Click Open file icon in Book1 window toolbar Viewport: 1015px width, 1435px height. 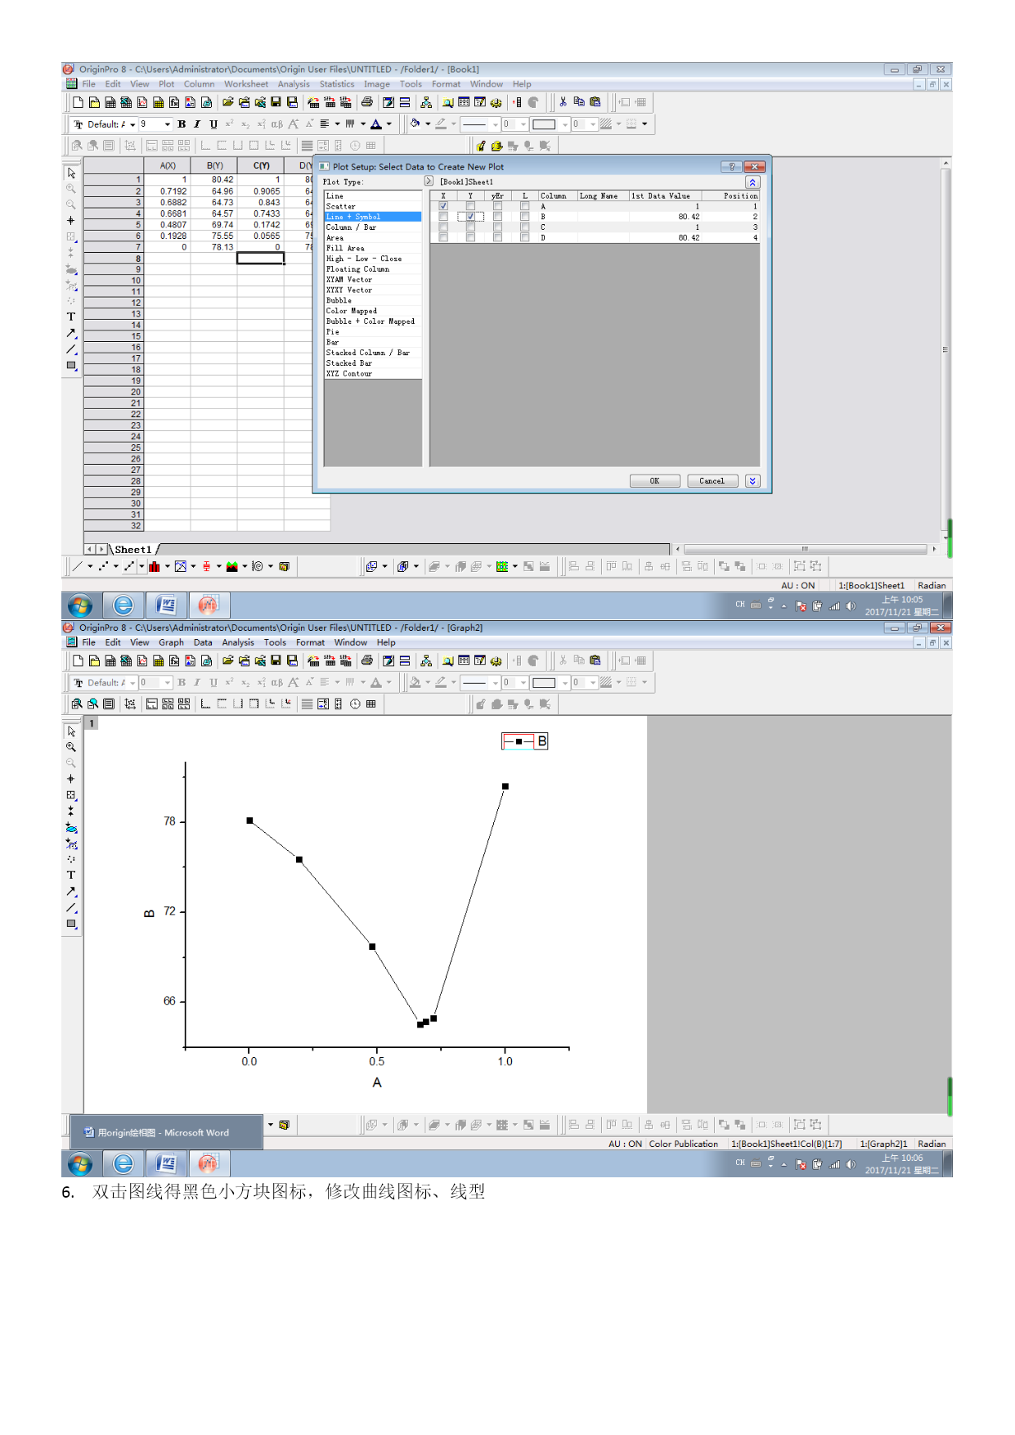tap(228, 102)
